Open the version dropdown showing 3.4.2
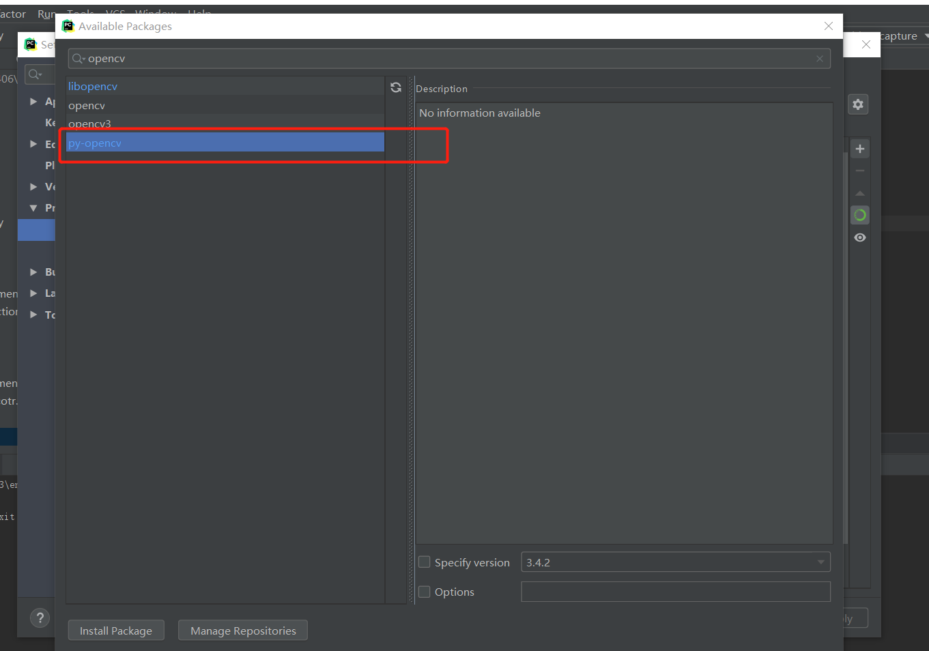Viewport: 929px width, 651px height. (x=676, y=562)
